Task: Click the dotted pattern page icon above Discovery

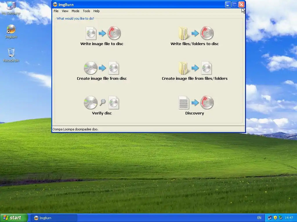Action: pyautogui.click(x=184, y=103)
